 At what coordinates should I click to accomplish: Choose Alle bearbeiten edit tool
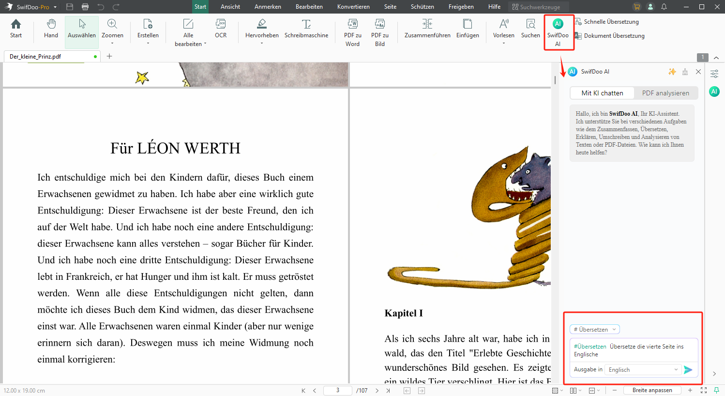point(190,32)
